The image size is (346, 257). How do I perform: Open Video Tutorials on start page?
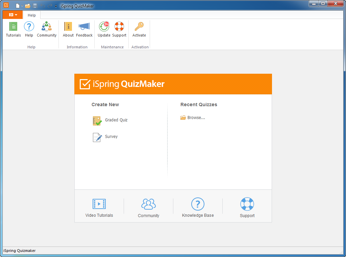click(x=99, y=208)
